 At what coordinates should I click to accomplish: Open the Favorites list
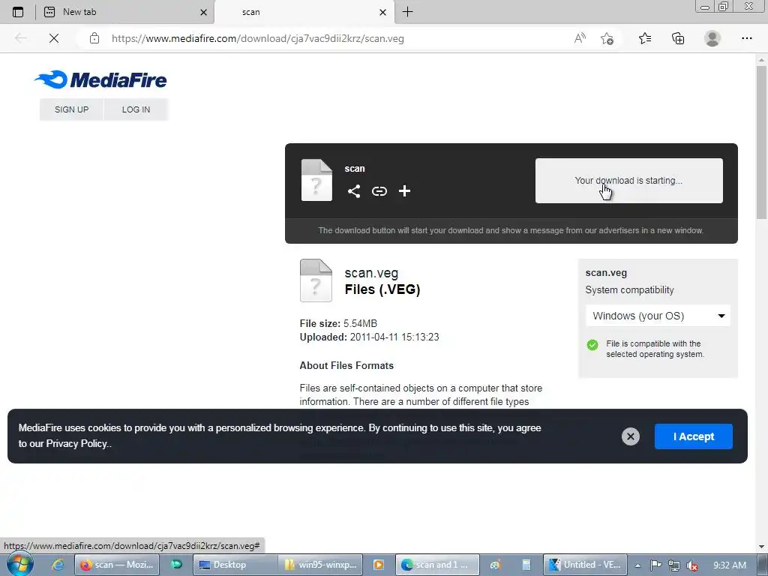644,38
